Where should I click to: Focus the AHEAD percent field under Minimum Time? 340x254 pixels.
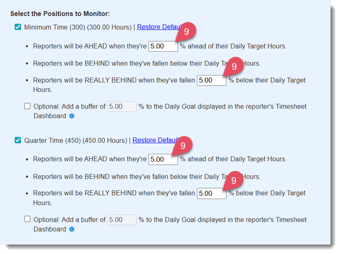tap(163, 46)
